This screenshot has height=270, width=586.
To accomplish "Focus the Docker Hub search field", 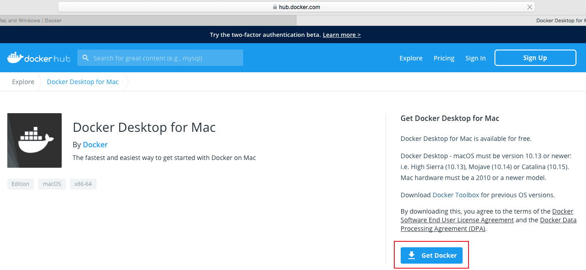I will 160,58.
